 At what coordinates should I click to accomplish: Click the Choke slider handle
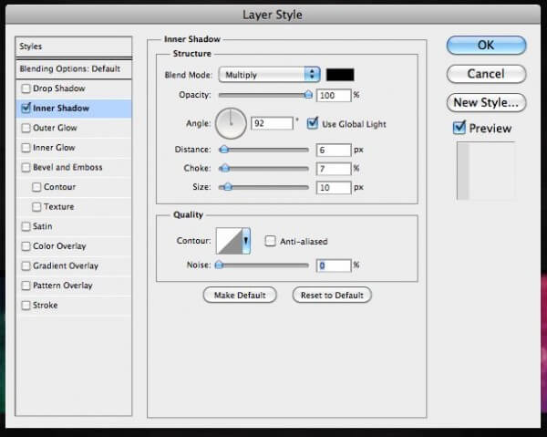pyautogui.click(x=224, y=169)
